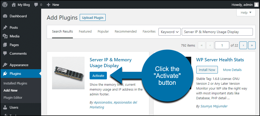
Task: Click the '792 items' count text
Action: click(x=188, y=45)
